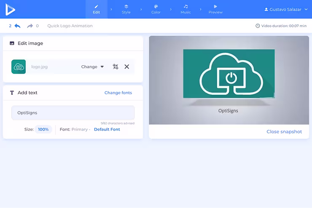Viewport: 312px width, 208px height.
Task: Go to the Style step tab
Action: coord(126,9)
